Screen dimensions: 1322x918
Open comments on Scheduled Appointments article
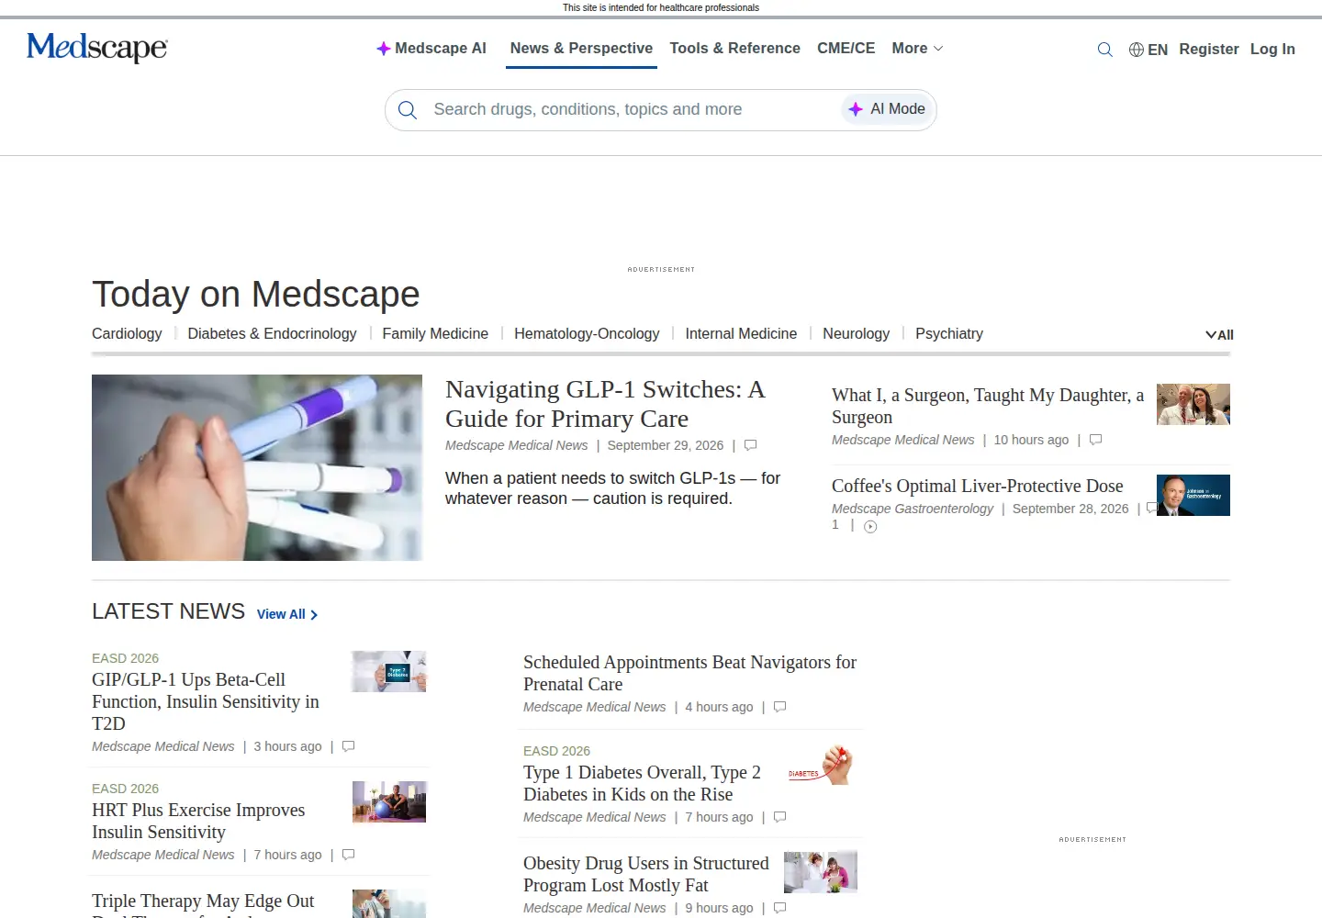[x=779, y=707]
